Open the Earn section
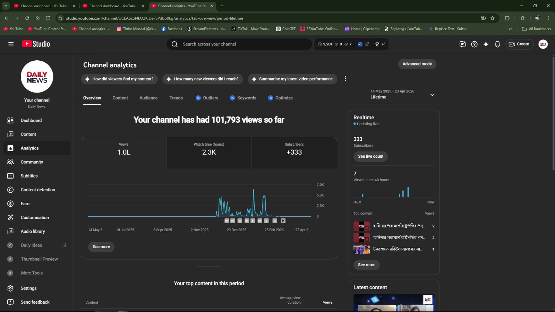Image resolution: width=555 pixels, height=312 pixels. [x=37, y=203]
